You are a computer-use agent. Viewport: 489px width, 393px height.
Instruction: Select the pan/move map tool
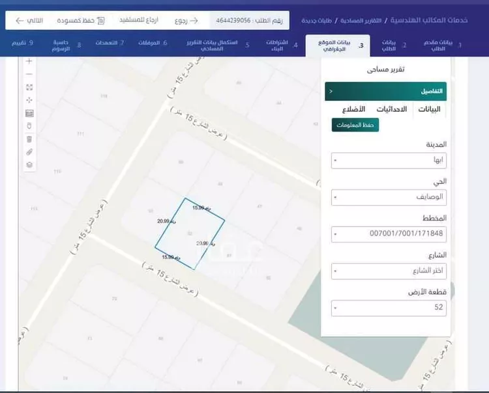(x=29, y=100)
